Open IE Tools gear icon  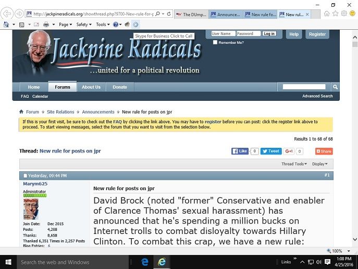tap(344, 14)
